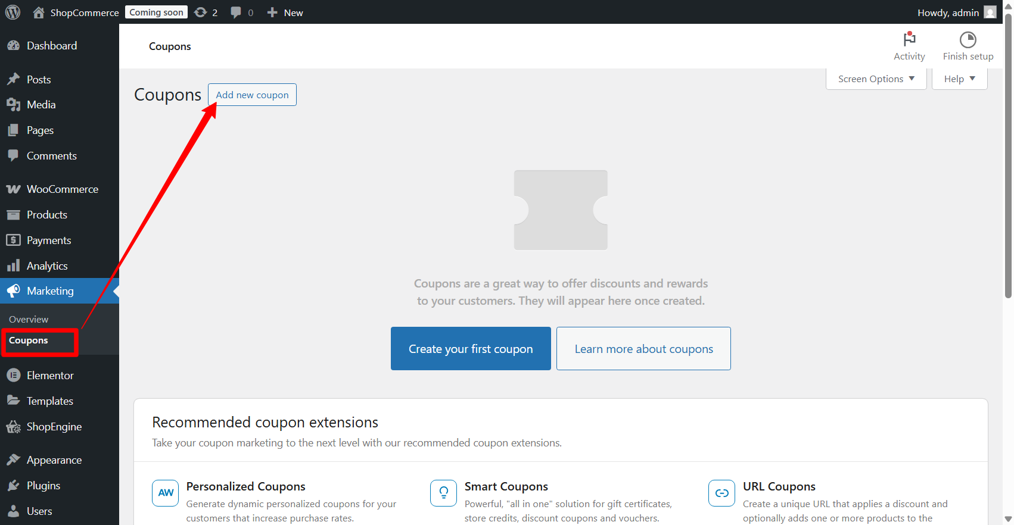Click the WordPress logo icon
The image size is (1014, 525).
click(x=13, y=12)
